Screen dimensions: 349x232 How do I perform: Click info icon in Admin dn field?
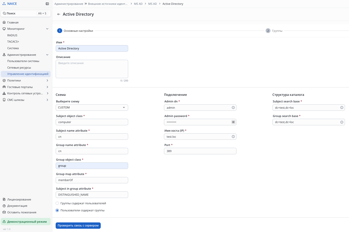click(233, 108)
